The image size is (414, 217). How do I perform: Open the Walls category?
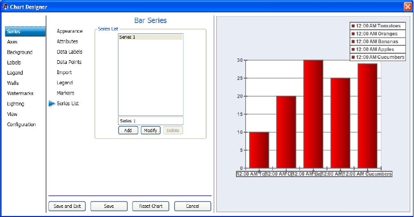point(13,83)
